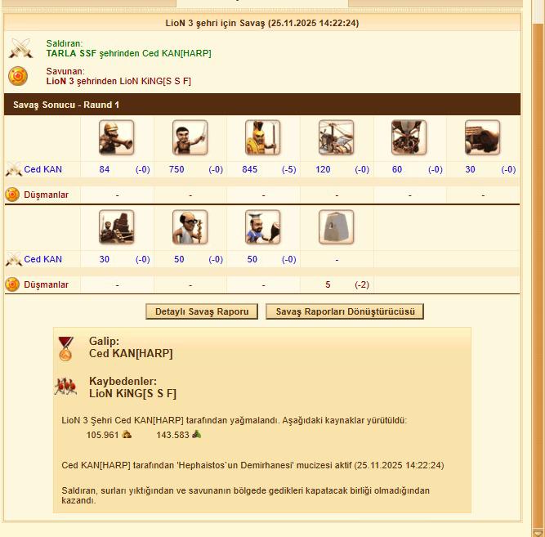Click the gyrocopter count 120

pos(323,169)
